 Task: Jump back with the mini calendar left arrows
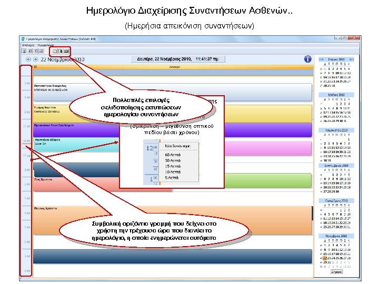(322, 59)
